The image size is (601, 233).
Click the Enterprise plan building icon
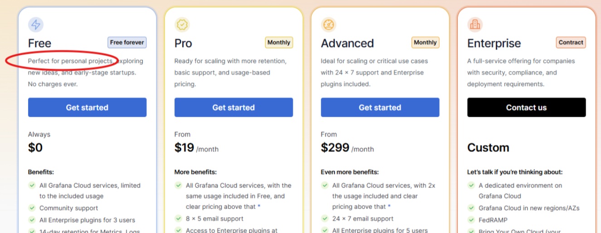(475, 24)
